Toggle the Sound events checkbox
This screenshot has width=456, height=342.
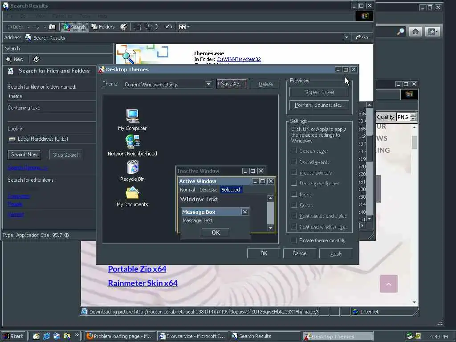(294, 161)
